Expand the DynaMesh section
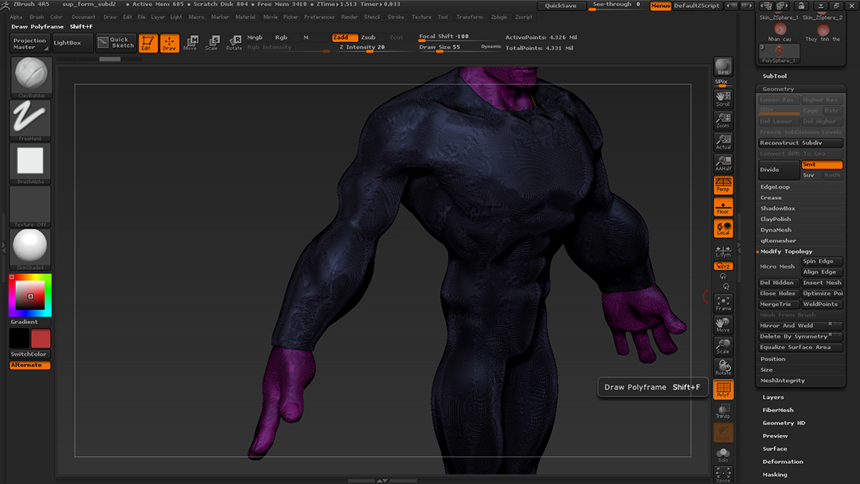860x484 pixels. (776, 230)
